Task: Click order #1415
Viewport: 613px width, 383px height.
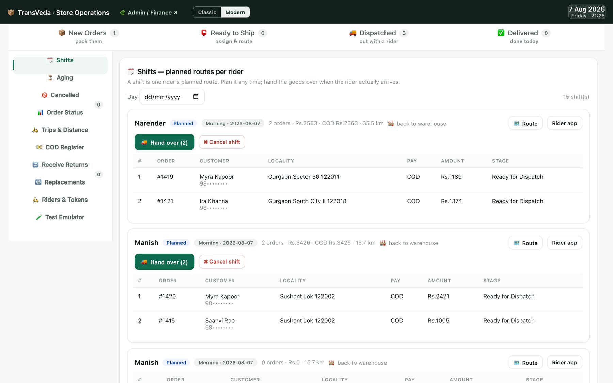Action: [167, 320]
